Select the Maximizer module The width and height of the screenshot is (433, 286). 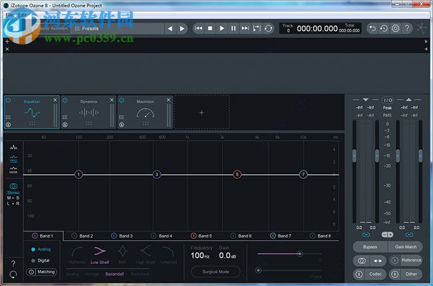point(145,112)
